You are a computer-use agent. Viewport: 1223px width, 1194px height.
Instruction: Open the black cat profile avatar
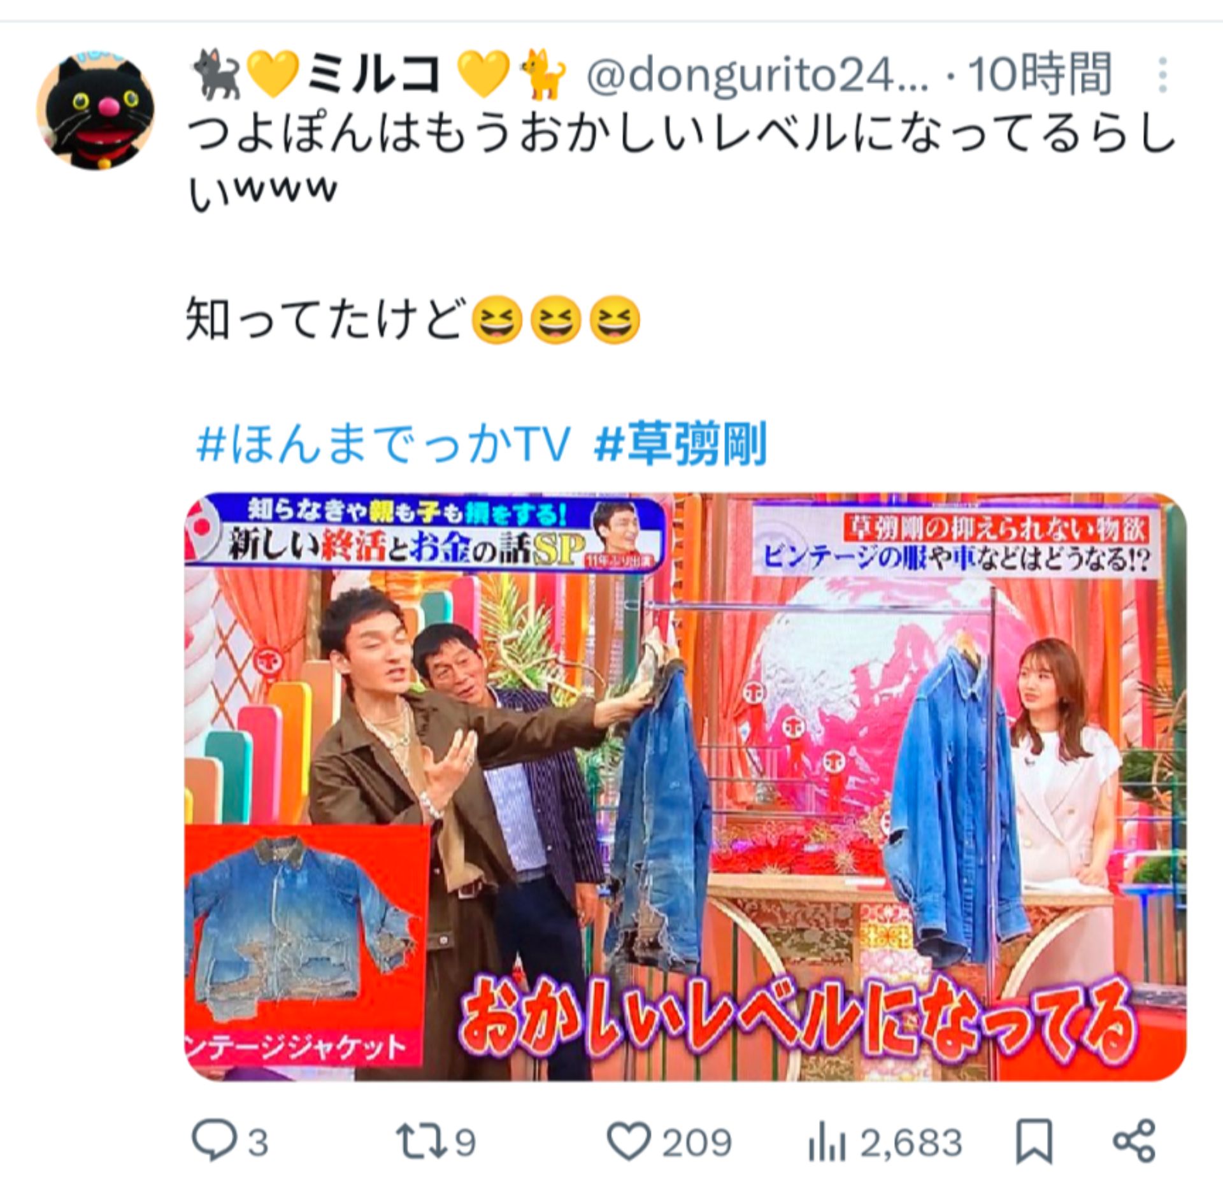96,111
